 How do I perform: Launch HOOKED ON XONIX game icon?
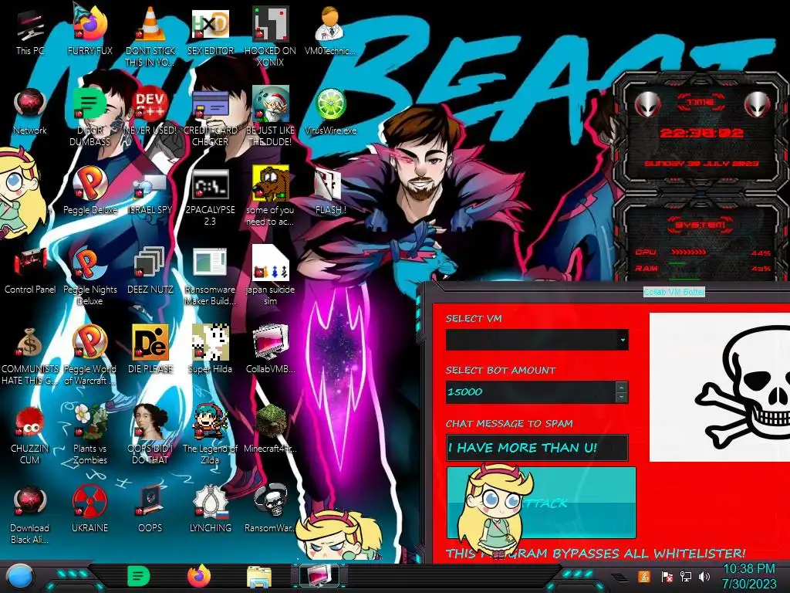pyautogui.click(x=270, y=36)
